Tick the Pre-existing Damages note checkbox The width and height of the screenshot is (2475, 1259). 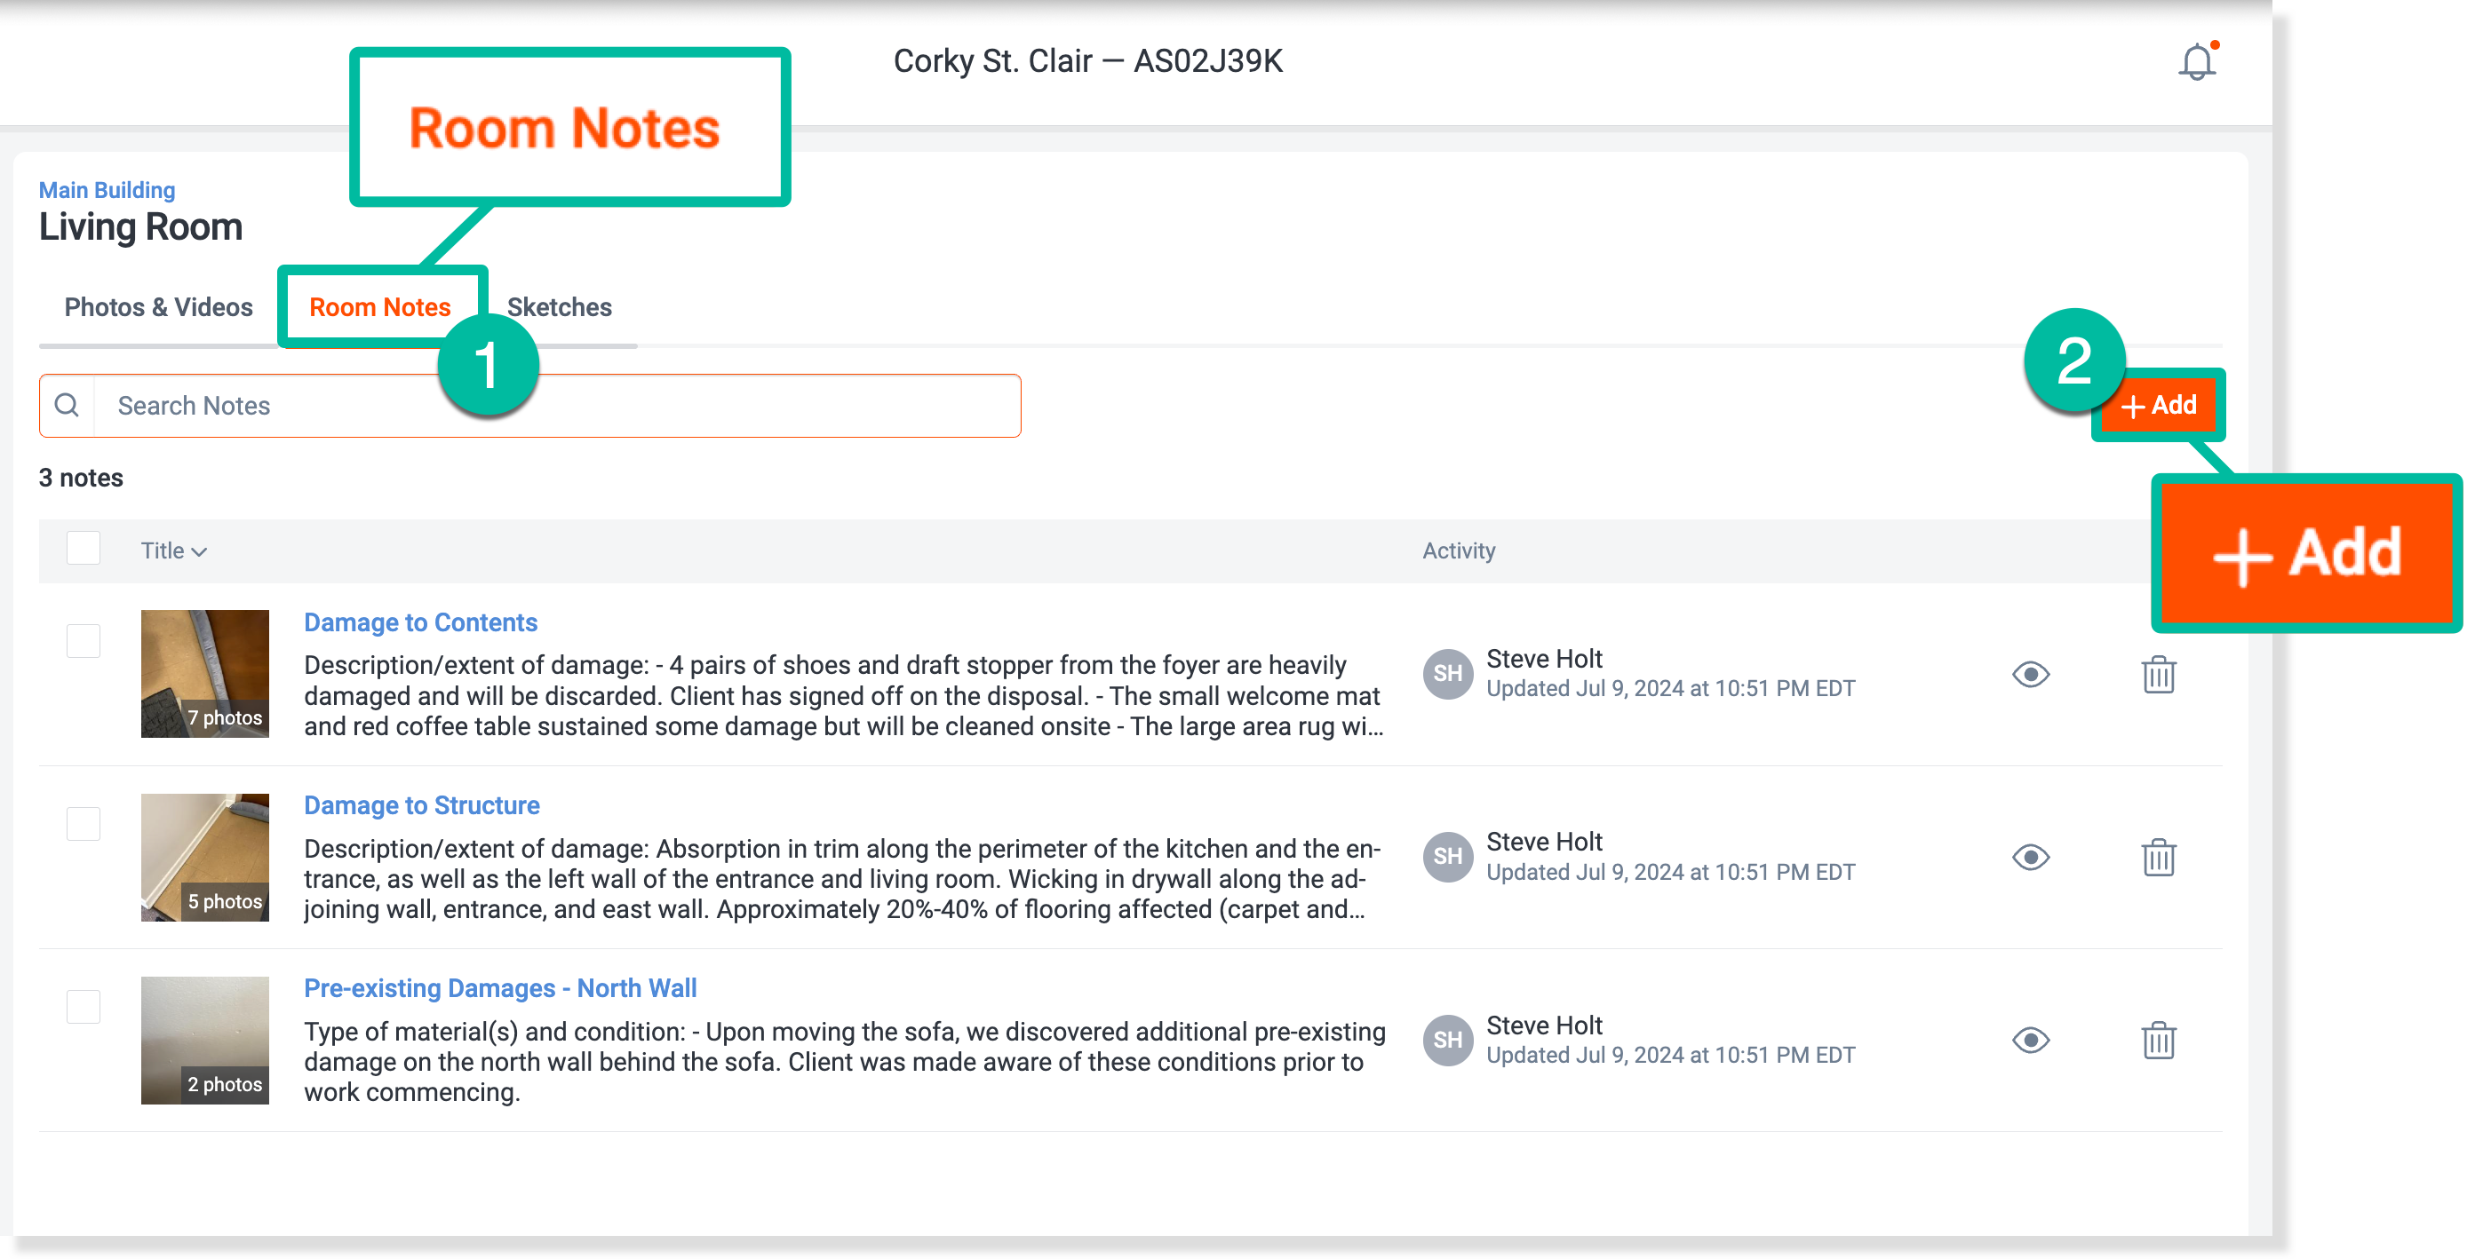[x=84, y=1007]
